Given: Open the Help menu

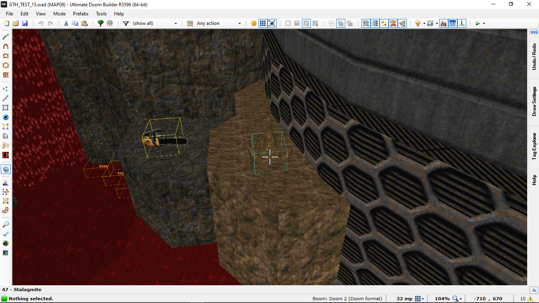Looking at the screenshot, I should (119, 13).
